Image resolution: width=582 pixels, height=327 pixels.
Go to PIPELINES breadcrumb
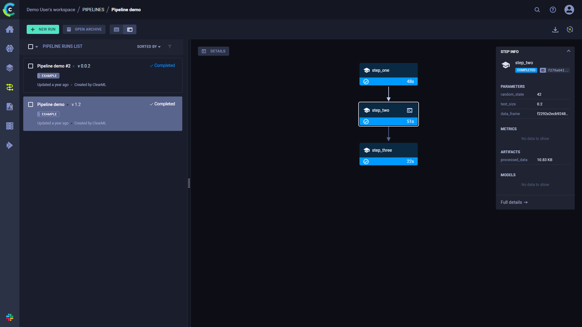(x=93, y=10)
